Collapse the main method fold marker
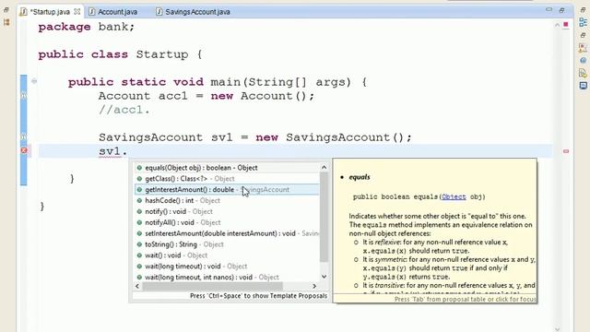Viewport: 590px width, 332px height. 34,81
